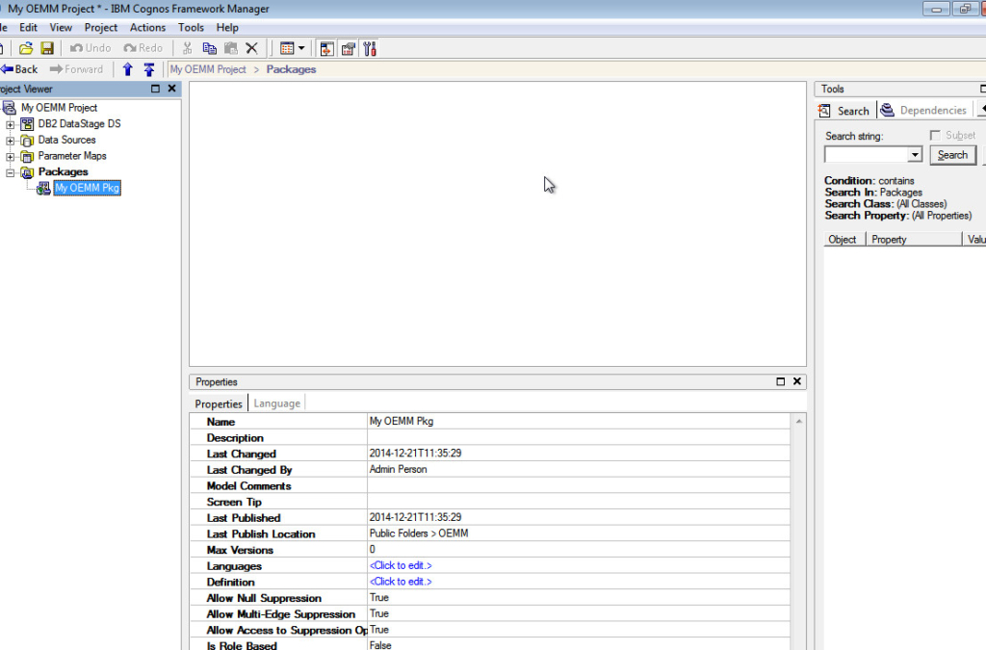Click the Packages breadcrumb
This screenshot has height=650, width=986.
coord(291,69)
